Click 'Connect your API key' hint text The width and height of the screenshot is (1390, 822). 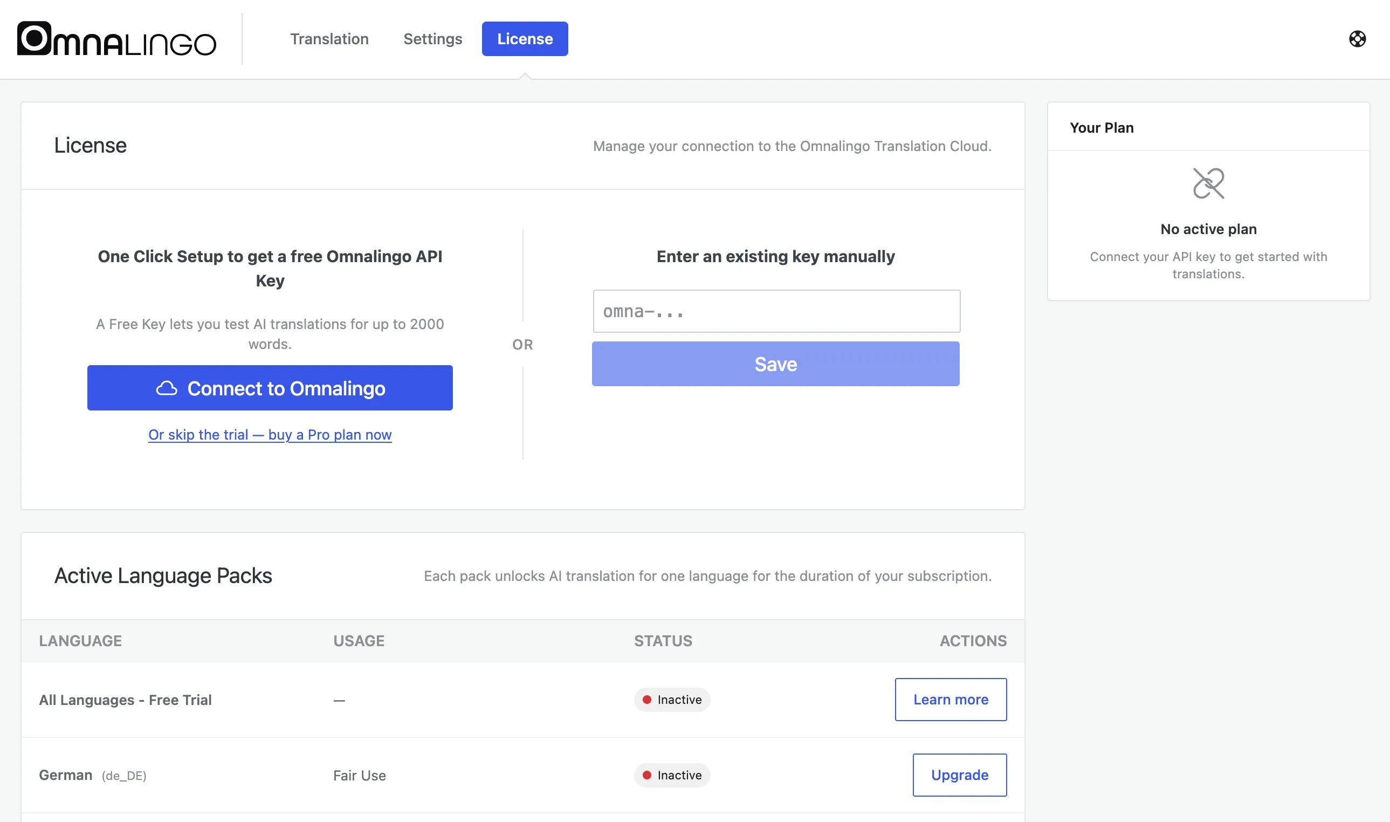click(1208, 265)
